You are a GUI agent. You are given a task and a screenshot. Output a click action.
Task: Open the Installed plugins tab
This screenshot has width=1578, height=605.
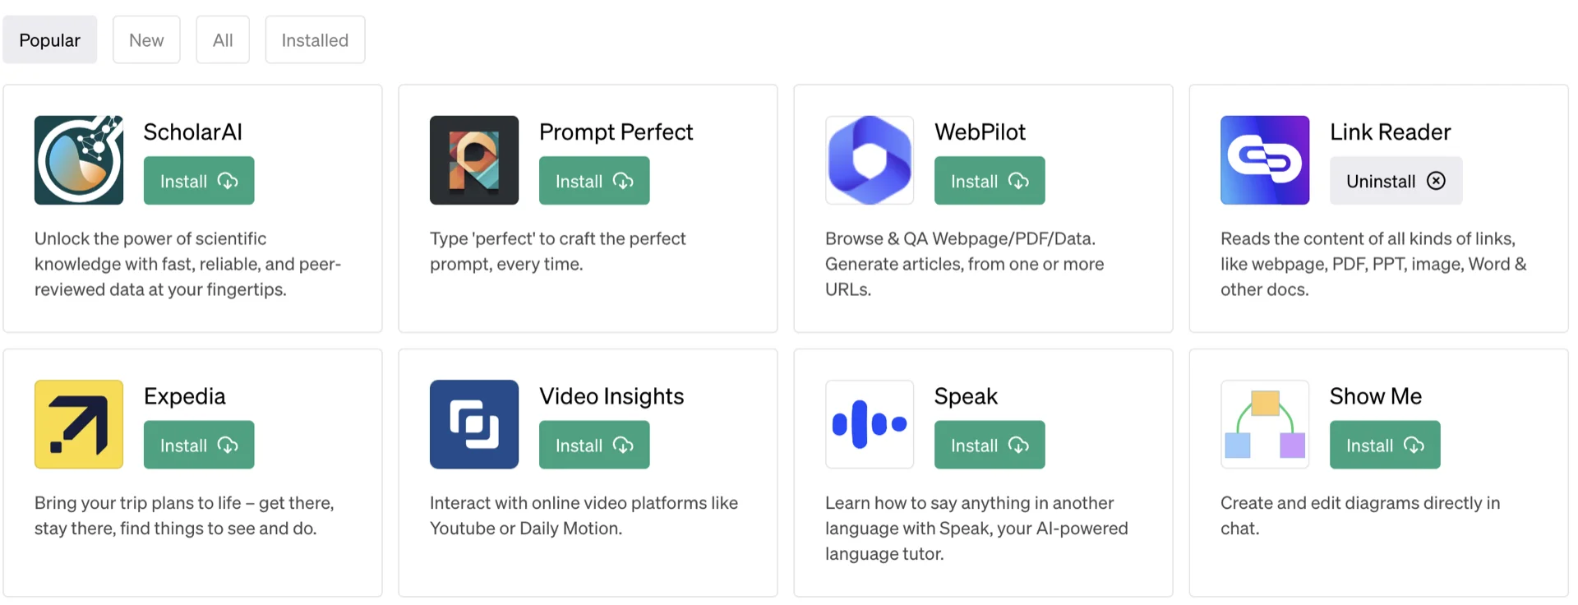(315, 40)
